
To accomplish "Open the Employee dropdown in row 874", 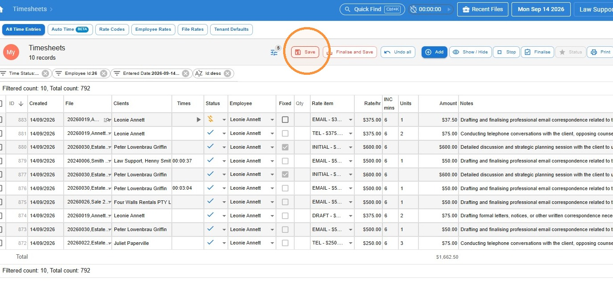I will (x=272, y=216).
